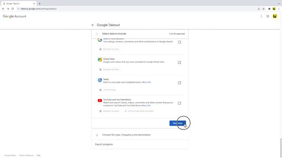Image resolution: width=282 pixels, height=158 pixels.
Task: Click the Tasks checkmark icon
Action: (100, 80)
